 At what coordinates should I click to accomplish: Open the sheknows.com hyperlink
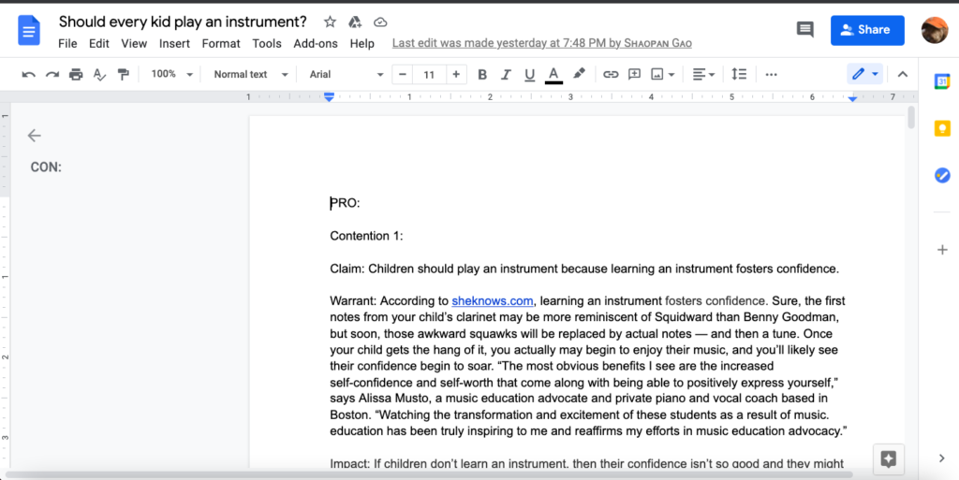(x=493, y=301)
